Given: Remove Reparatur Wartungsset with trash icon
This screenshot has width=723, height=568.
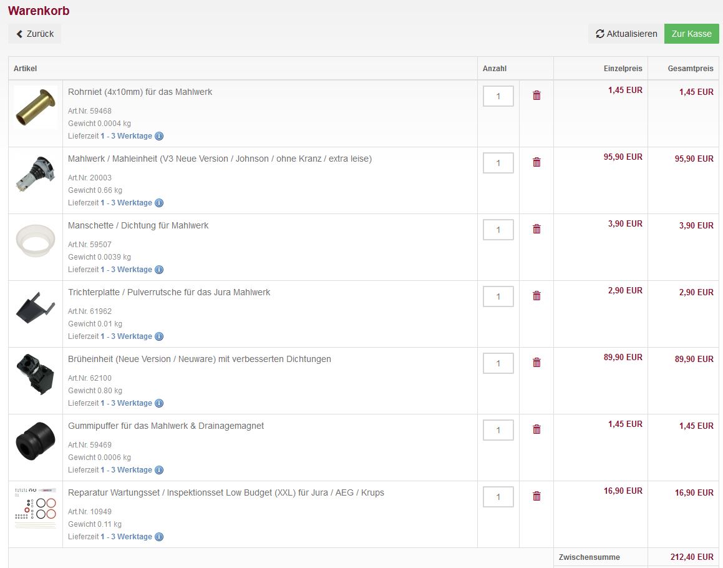Looking at the screenshot, I should point(536,496).
